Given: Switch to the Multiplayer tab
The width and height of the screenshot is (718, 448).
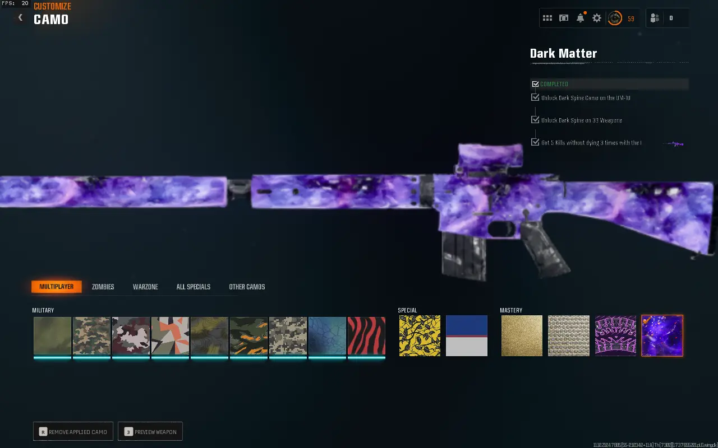Looking at the screenshot, I should (57, 287).
